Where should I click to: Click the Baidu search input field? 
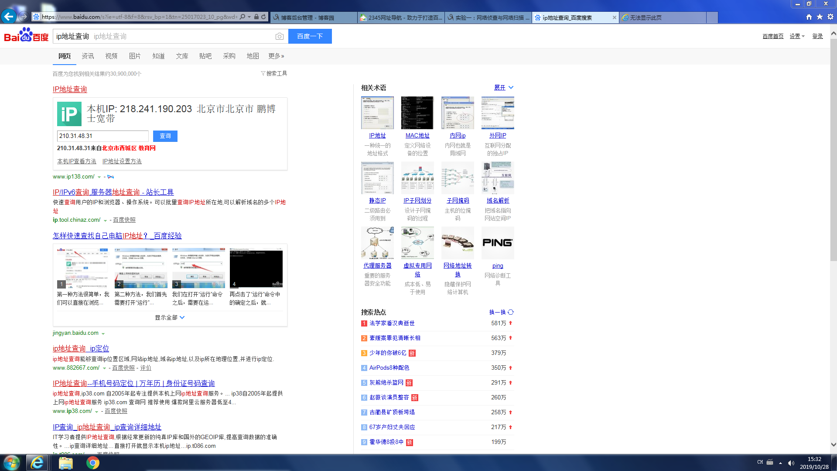tap(164, 36)
